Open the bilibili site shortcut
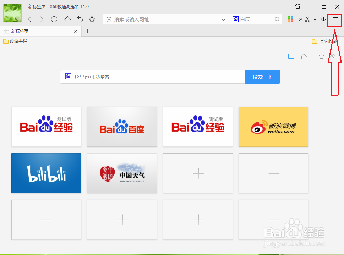Image resolution: width=344 pixels, height=255 pixels. pyautogui.click(x=46, y=173)
